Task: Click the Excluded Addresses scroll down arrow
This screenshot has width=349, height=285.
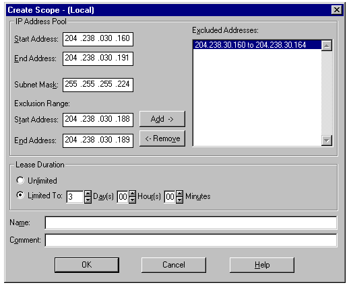Action: click(327, 140)
